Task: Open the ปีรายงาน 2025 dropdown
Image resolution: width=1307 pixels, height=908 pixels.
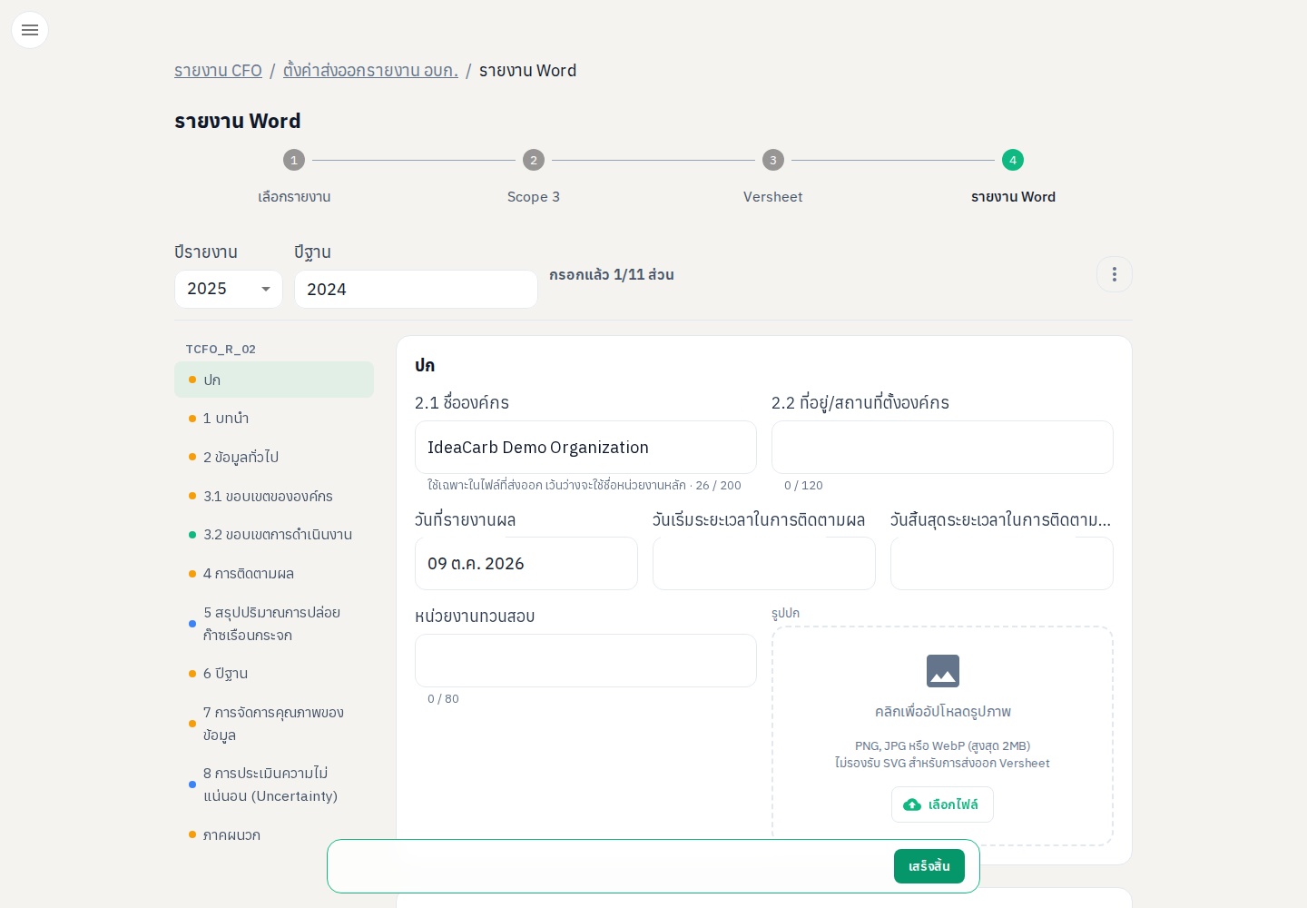Action: [x=229, y=289]
